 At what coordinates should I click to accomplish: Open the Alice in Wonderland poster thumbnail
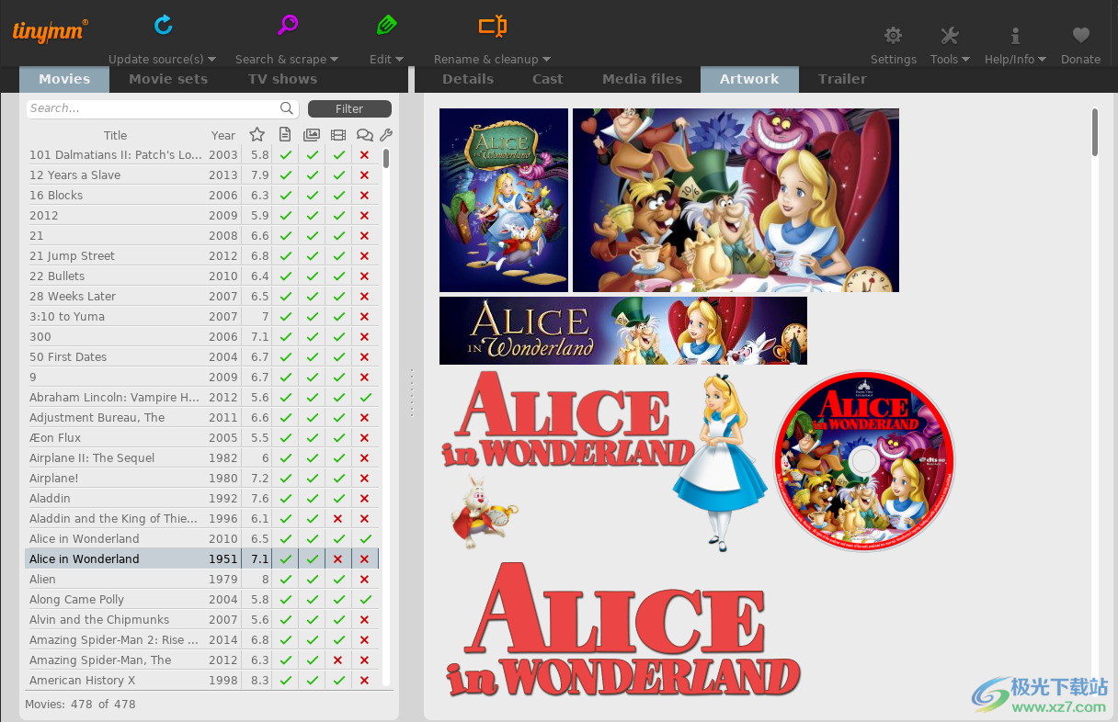[x=504, y=200]
